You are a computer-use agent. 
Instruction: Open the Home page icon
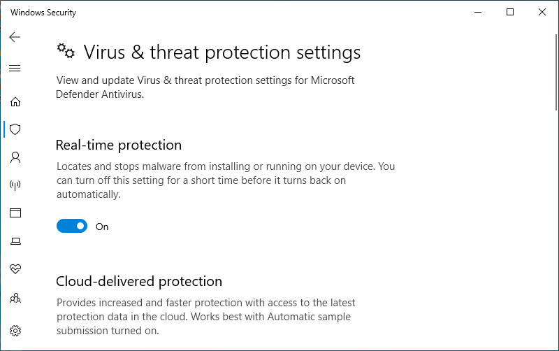point(15,101)
